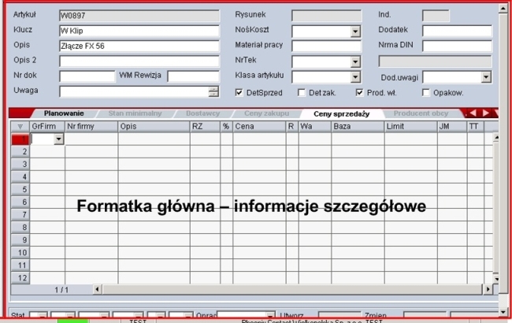Click the Limit column header

point(410,126)
